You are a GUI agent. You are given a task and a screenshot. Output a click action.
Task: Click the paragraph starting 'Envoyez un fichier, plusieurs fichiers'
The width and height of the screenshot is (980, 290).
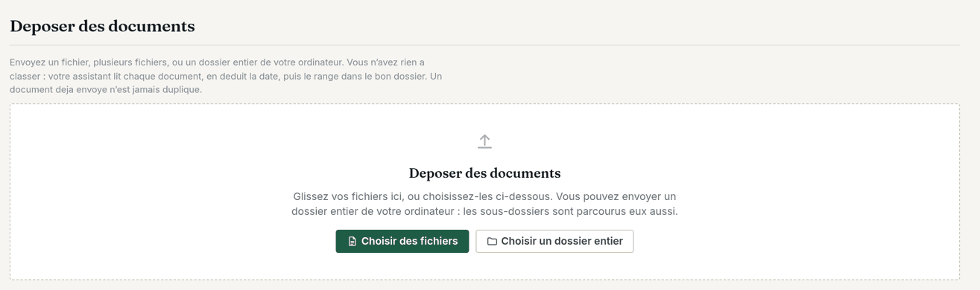[x=226, y=76]
